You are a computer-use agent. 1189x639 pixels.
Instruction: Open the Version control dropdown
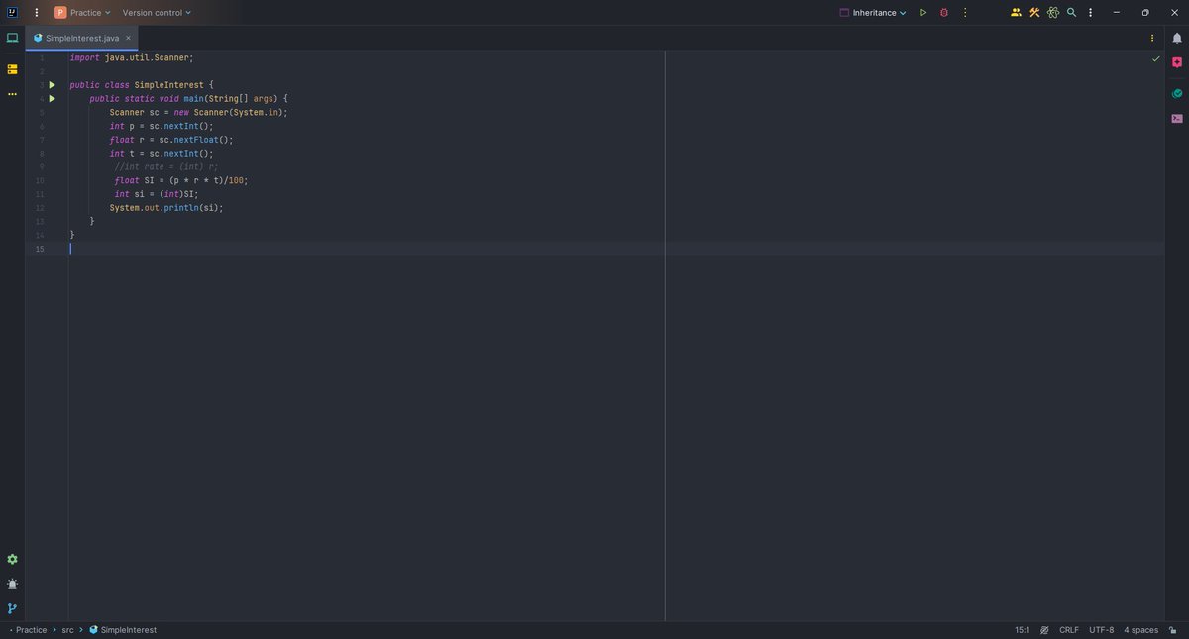coord(157,13)
